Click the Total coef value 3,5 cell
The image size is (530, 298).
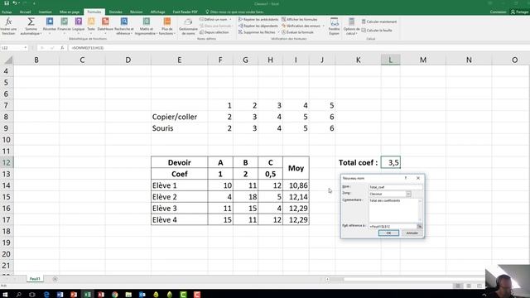pos(390,162)
